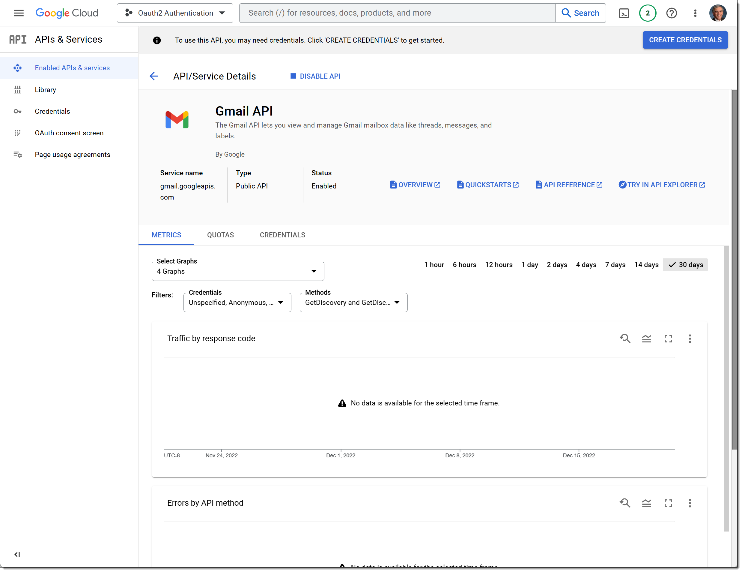Toggle legend on Errors by API method chart
The image size is (742, 572).
tap(646, 503)
